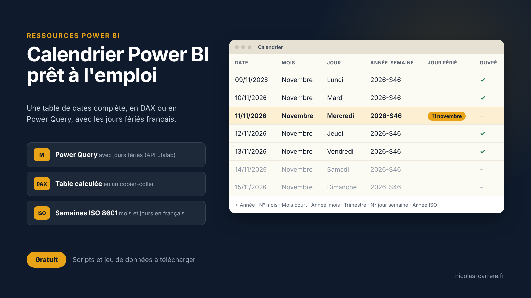Viewport: 531px width, 298px height.
Task: Click the Scripts et jeu de données text
Action: tap(134, 260)
